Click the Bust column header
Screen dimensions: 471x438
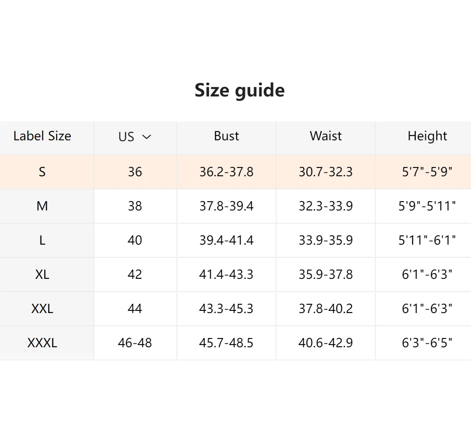[x=227, y=136]
